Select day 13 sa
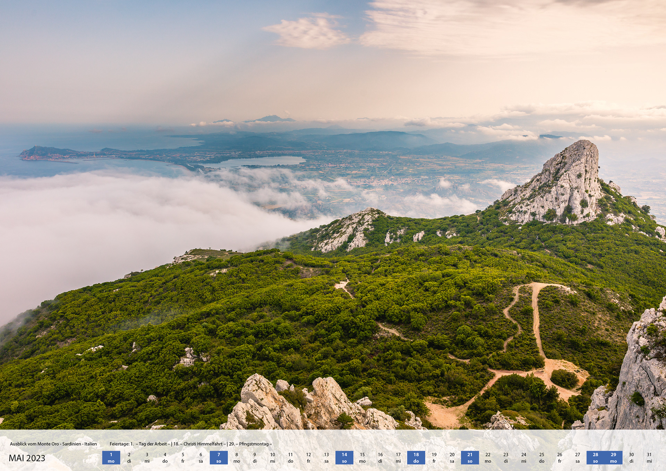Image resolution: width=666 pixels, height=471 pixels. (326, 457)
